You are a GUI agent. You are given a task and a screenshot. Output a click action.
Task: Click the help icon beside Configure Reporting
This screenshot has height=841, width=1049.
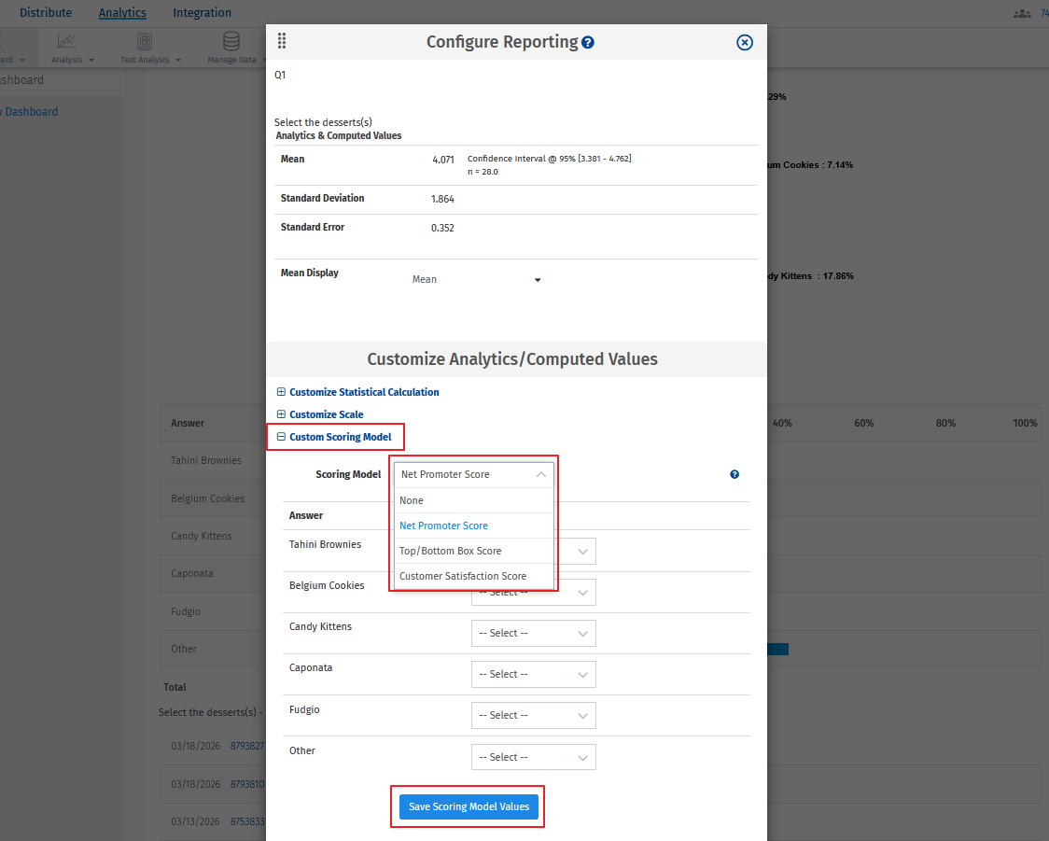(588, 41)
